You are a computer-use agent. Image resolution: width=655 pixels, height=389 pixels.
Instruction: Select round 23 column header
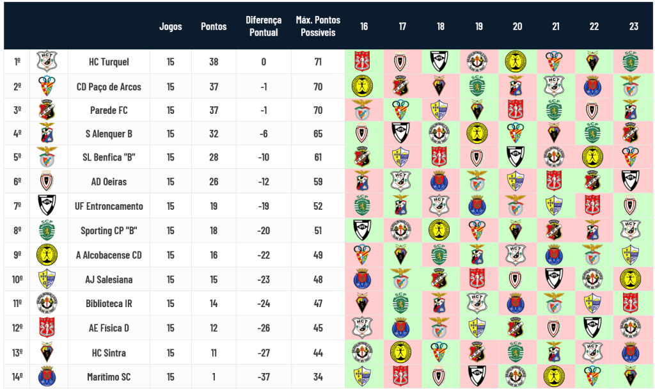click(x=634, y=26)
